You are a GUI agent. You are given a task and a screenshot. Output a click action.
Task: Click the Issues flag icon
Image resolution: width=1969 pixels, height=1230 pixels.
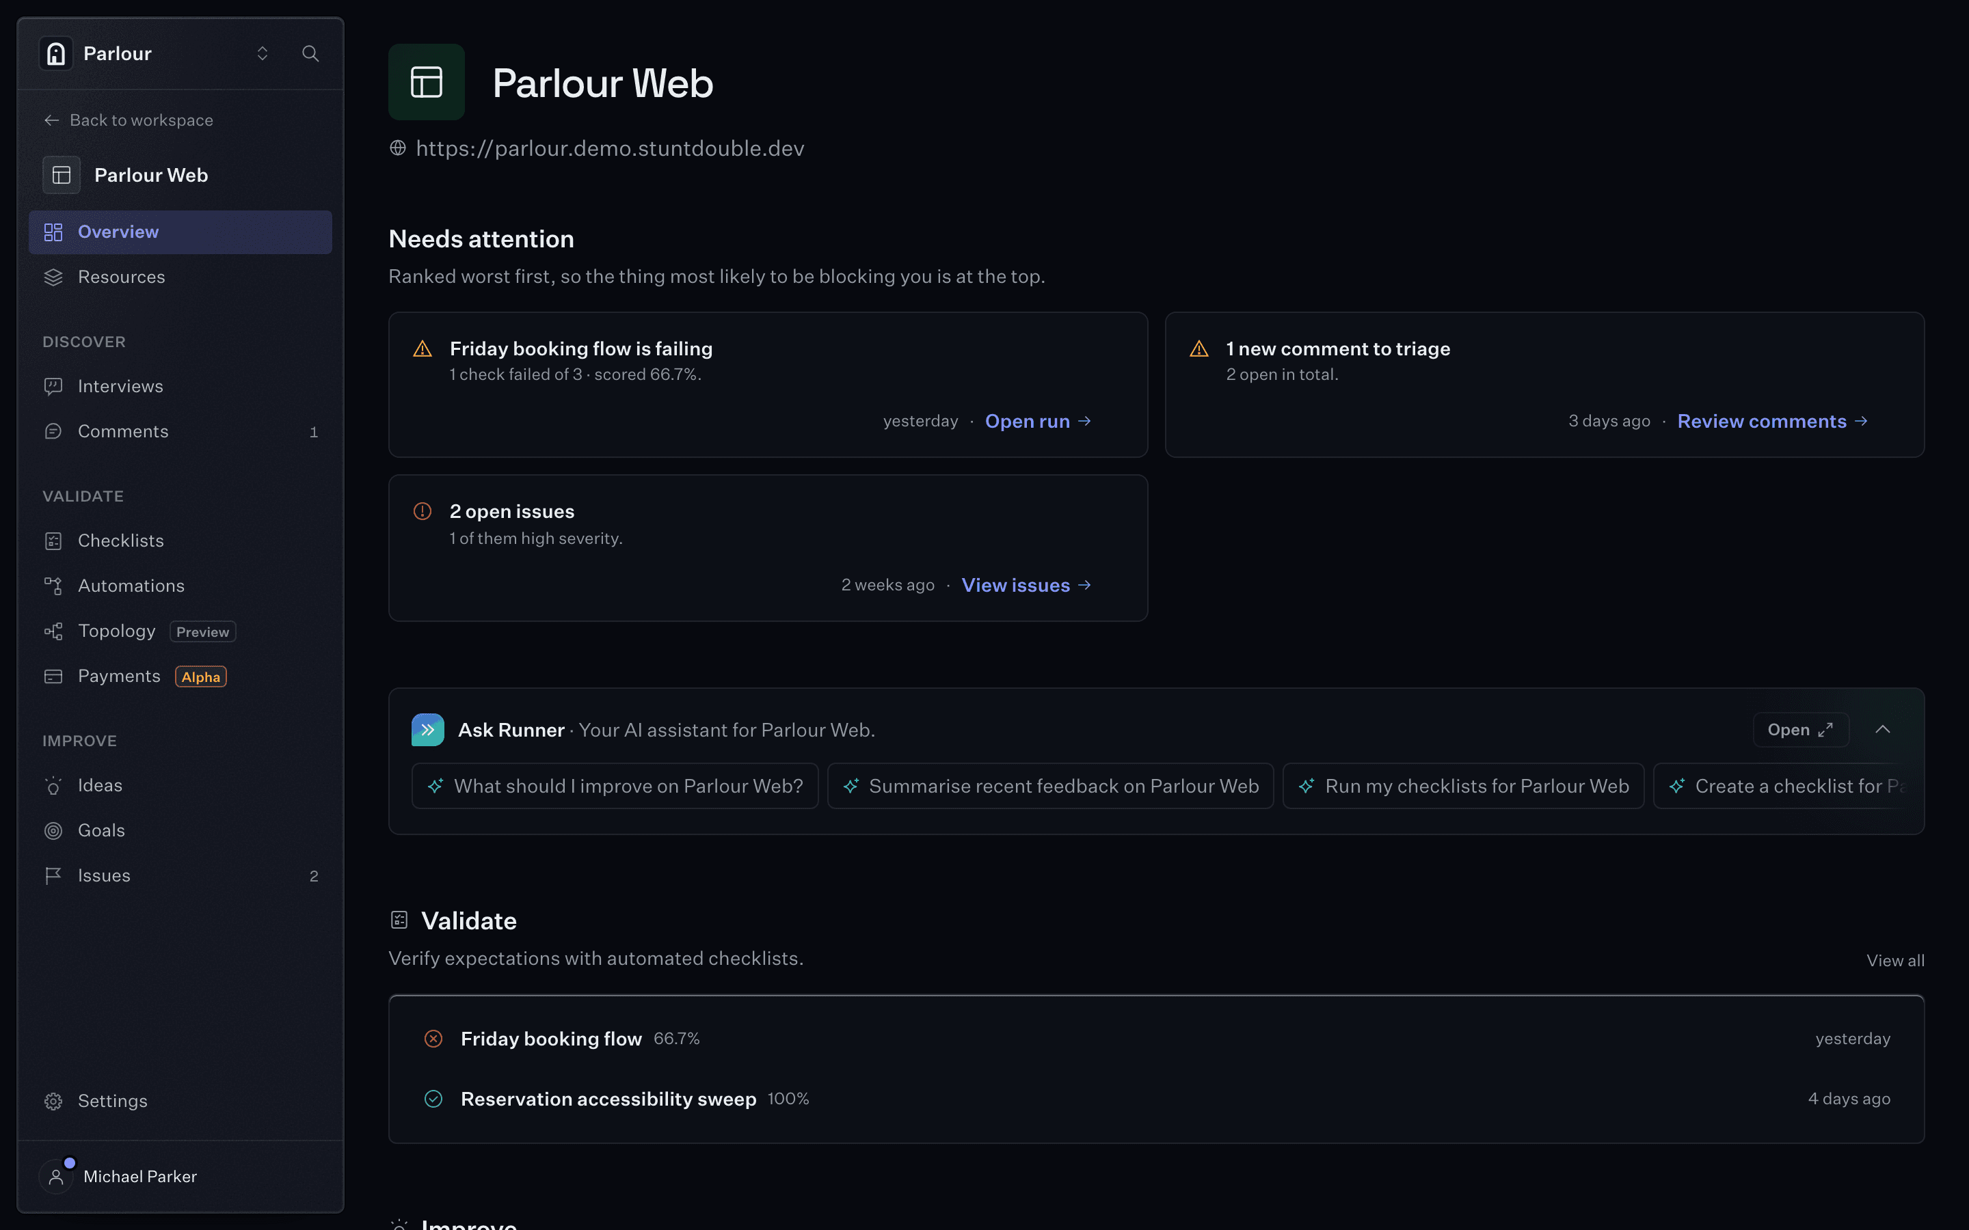point(54,876)
